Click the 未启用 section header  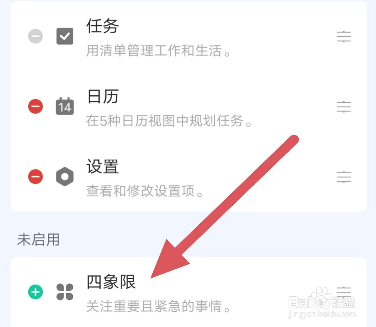click(x=38, y=240)
